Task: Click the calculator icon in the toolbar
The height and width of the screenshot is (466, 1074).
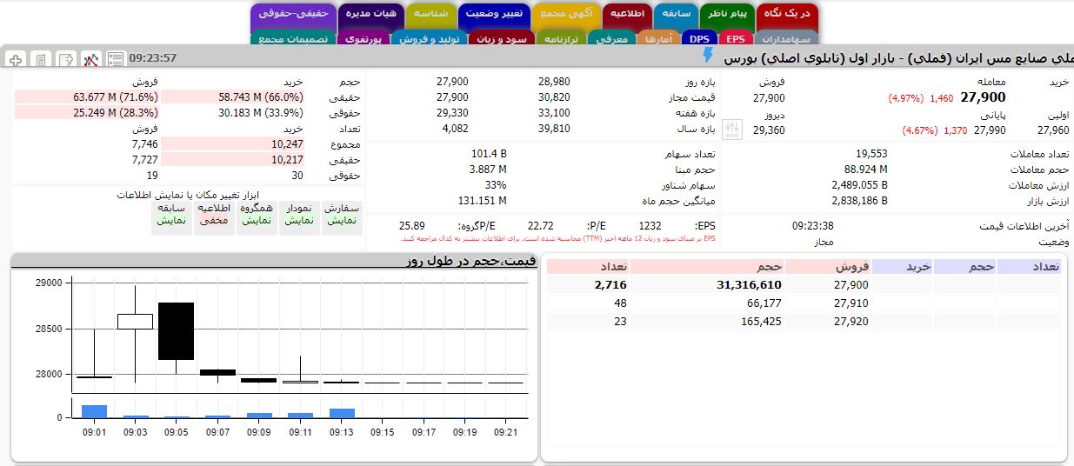Action: pos(40,59)
